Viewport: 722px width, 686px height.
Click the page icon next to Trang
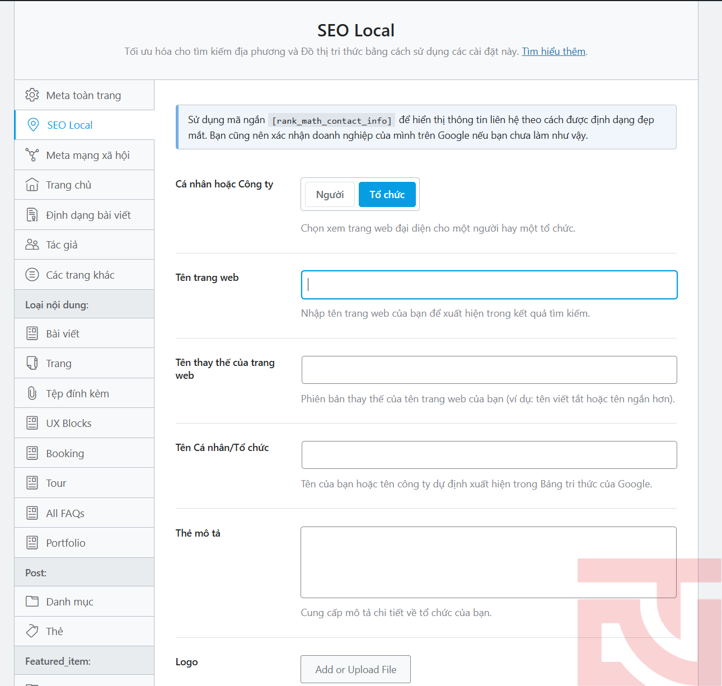click(32, 363)
